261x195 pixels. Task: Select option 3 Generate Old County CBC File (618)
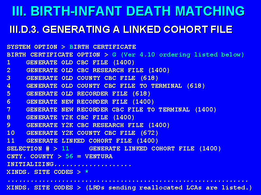(x=92, y=78)
